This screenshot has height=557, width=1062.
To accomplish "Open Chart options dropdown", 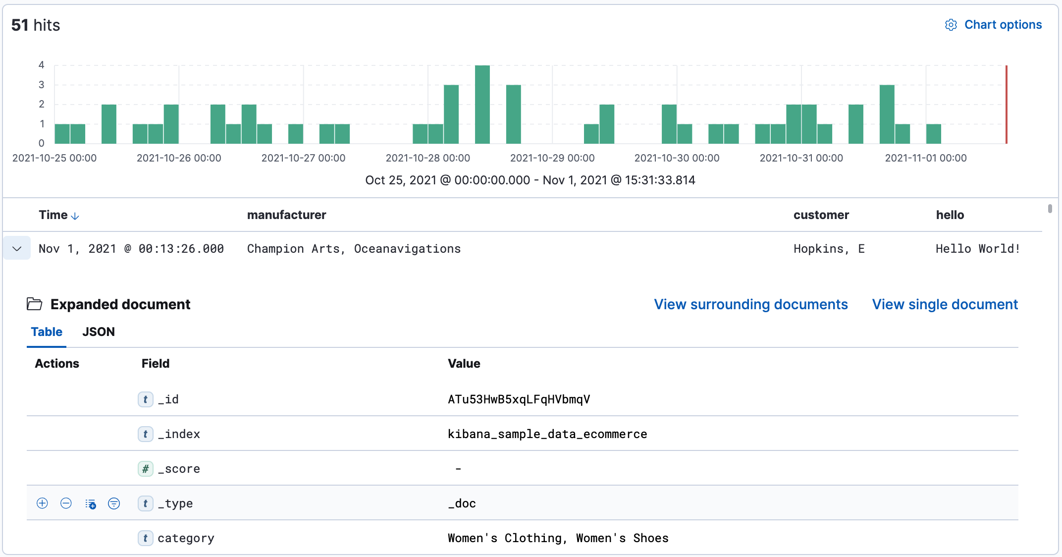I will click(x=1003, y=24).
